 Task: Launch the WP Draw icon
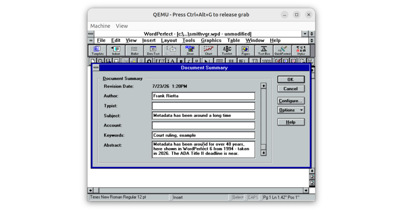pos(190,51)
